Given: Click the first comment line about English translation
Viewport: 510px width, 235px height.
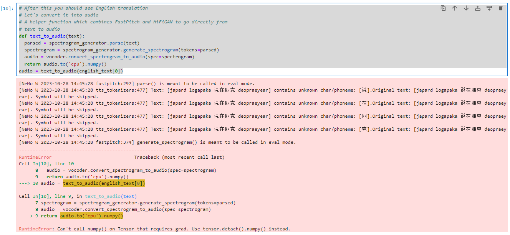Looking at the screenshot, I should pyautogui.click(x=83, y=8).
